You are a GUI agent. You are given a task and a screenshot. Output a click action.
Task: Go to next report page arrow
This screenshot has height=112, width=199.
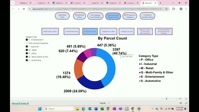click(x=109, y=103)
